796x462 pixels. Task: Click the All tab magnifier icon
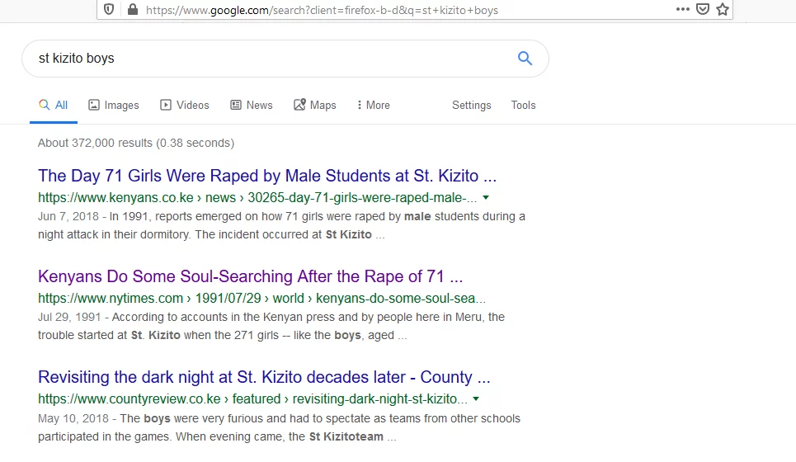pyautogui.click(x=45, y=105)
